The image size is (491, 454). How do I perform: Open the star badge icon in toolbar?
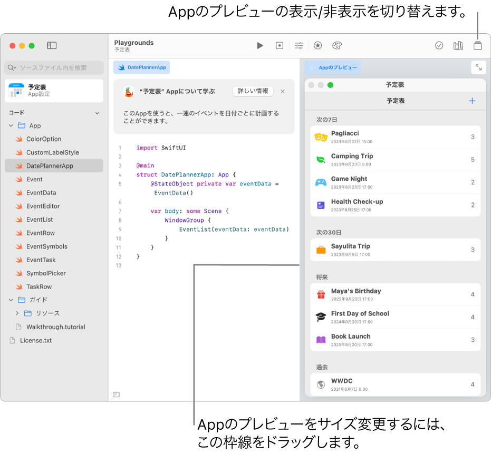coord(318,46)
